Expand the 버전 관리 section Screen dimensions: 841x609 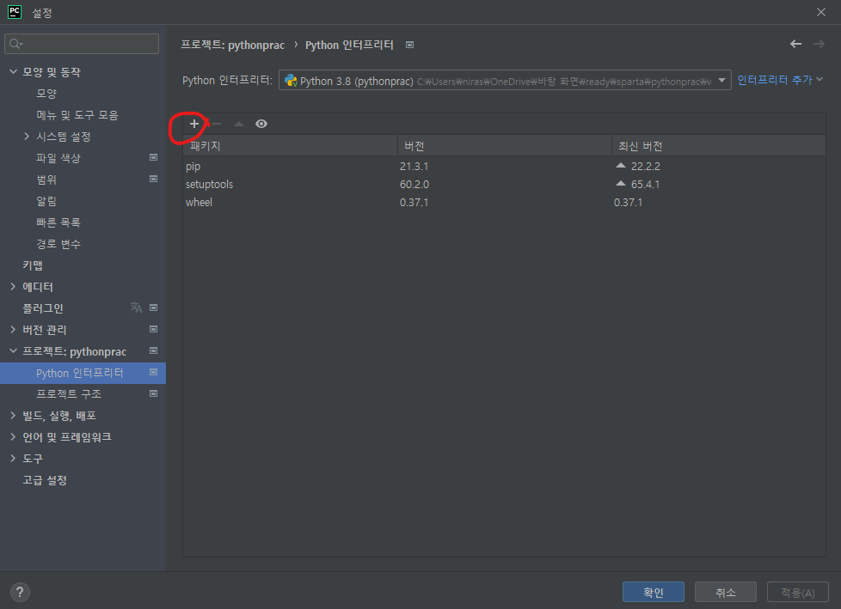[x=14, y=329]
